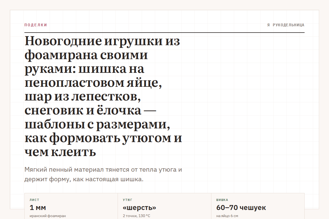
Task: Open the ПОДЕЛКИ category link
Action: (x=36, y=25)
